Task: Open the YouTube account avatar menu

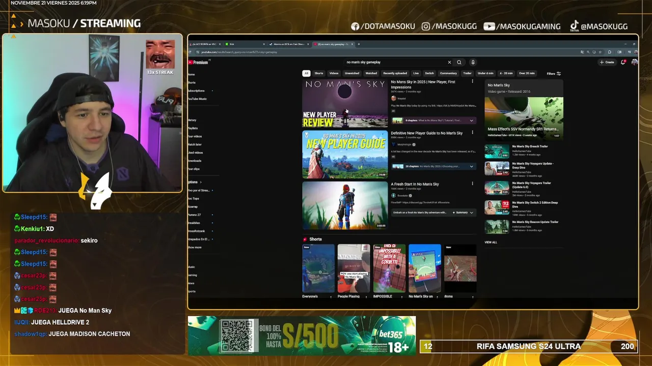Action: coord(634,62)
